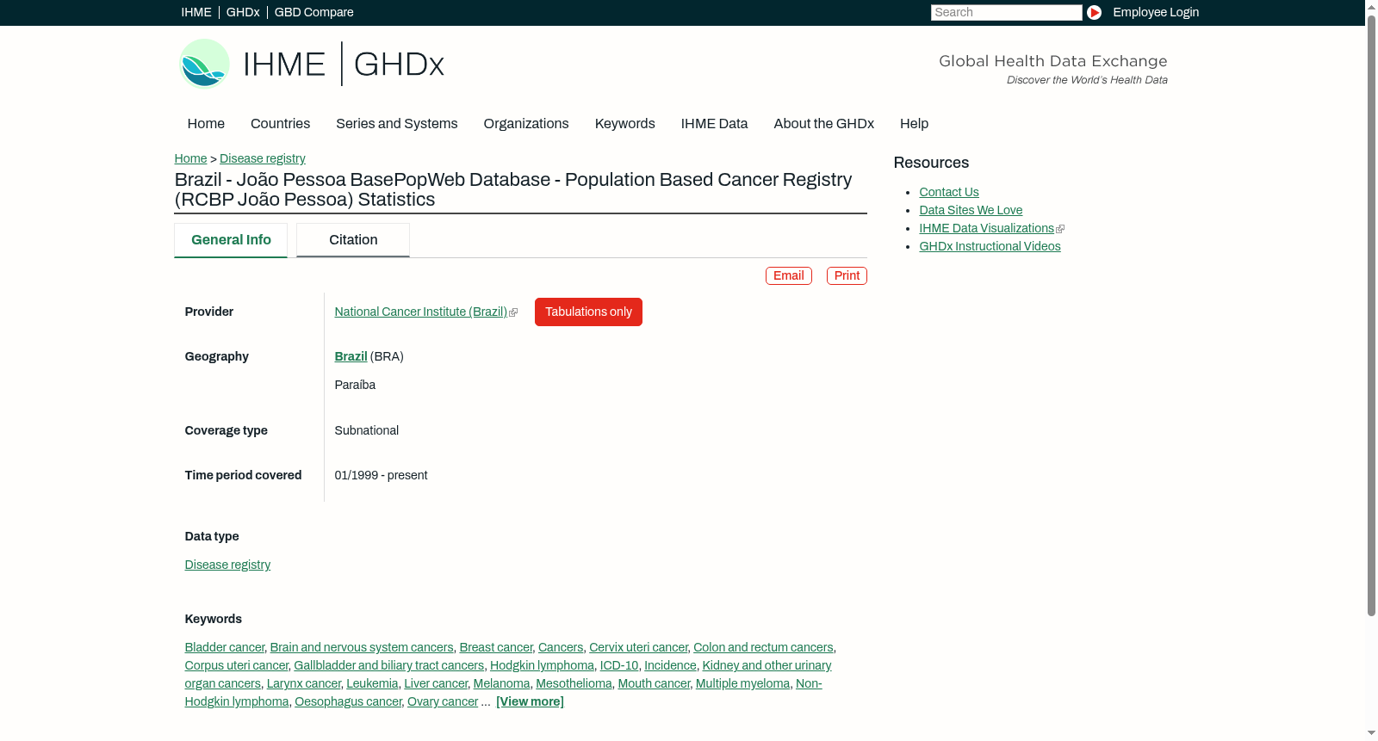Open Mesothelioma keyword link
This screenshot has height=741, width=1378.
click(x=574, y=683)
